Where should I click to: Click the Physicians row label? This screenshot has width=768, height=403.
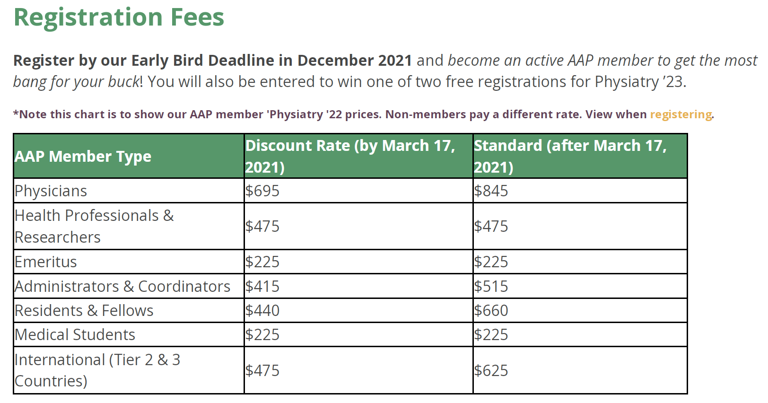51,191
